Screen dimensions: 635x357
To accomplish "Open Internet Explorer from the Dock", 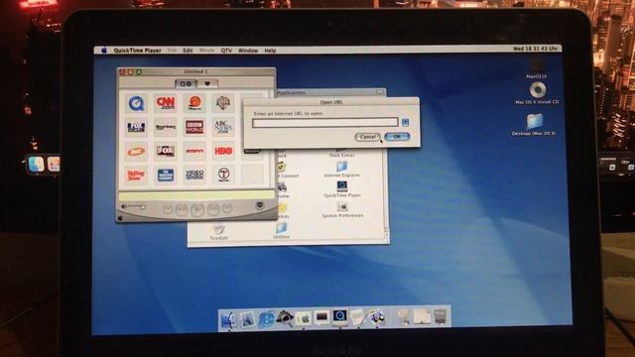I will [x=266, y=319].
